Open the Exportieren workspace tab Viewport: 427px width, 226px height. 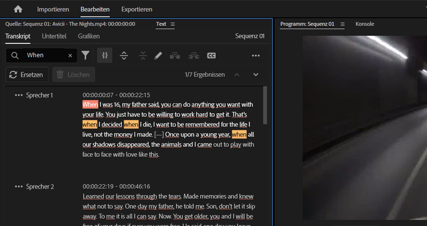[137, 9]
